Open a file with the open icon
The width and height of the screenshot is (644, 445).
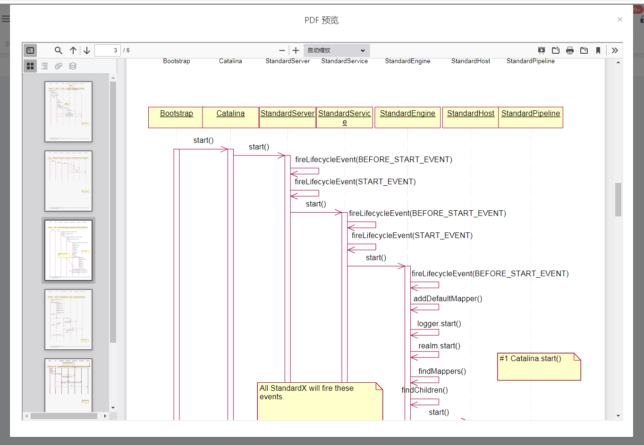coord(556,50)
